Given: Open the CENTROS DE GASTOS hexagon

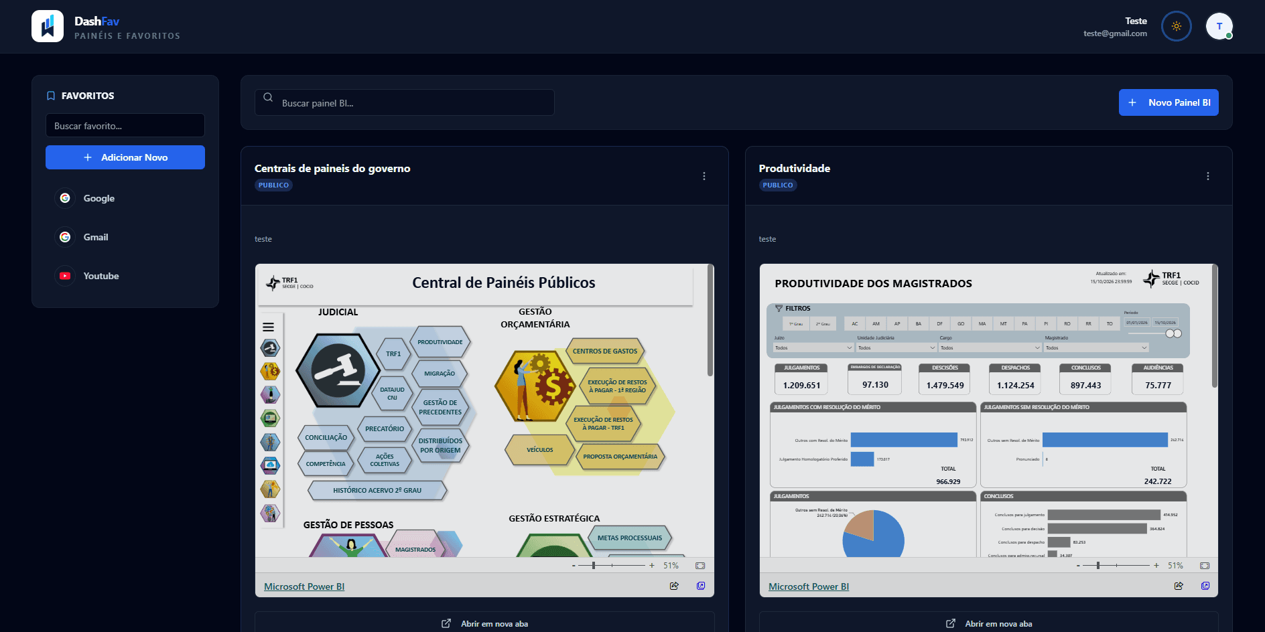Looking at the screenshot, I should (605, 351).
